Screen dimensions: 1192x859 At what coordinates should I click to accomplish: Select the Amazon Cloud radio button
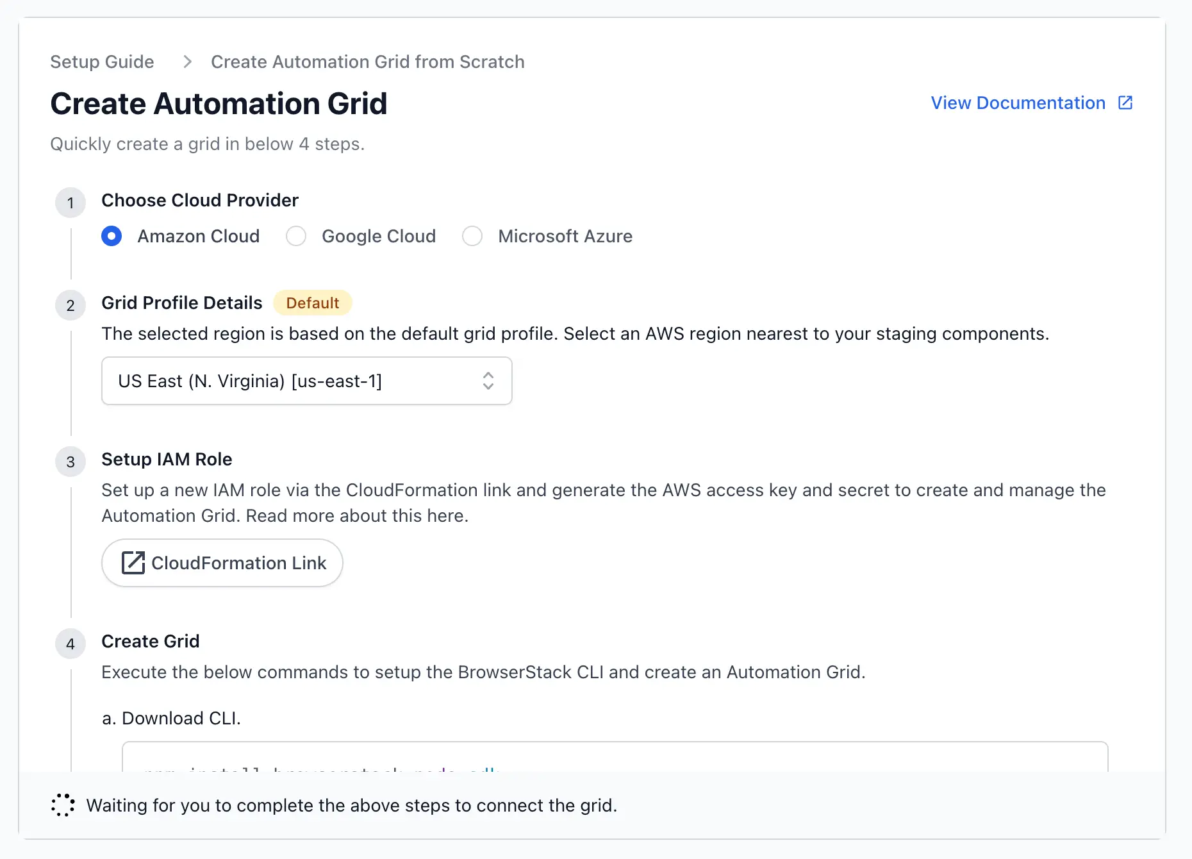point(112,236)
